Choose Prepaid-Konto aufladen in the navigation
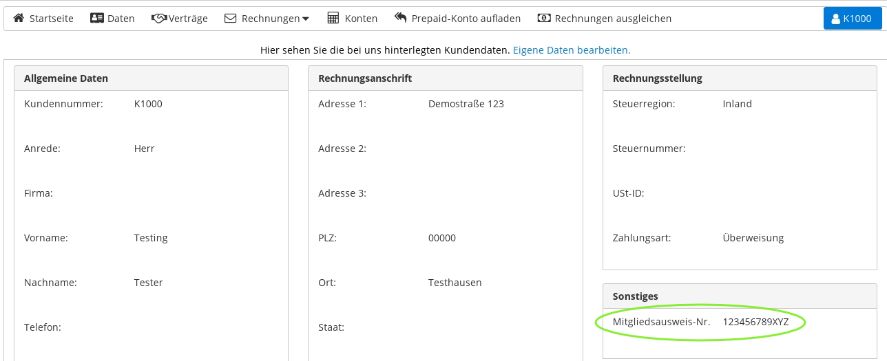The width and height of the screenshot is (887, 361). pos(466,19)
